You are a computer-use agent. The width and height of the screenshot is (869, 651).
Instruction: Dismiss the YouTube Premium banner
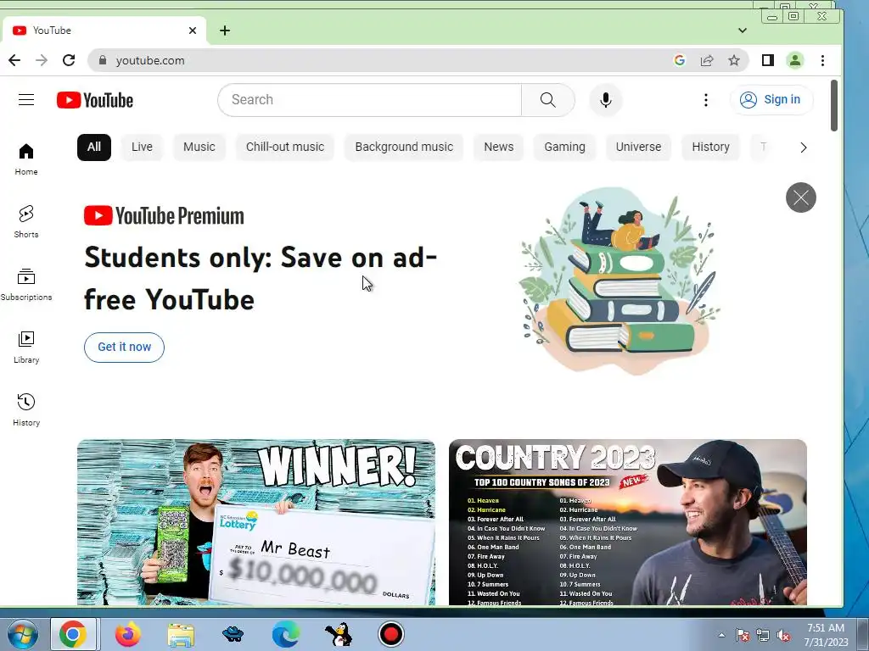801,197
